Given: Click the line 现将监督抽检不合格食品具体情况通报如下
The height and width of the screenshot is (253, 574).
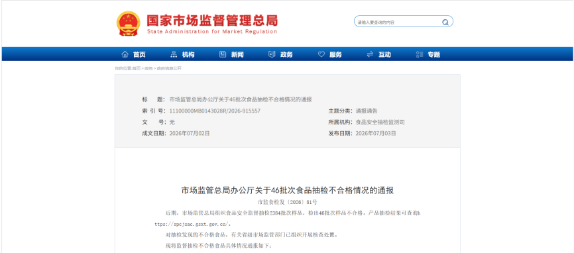Looking at the screenshot, I should point(219,246).
